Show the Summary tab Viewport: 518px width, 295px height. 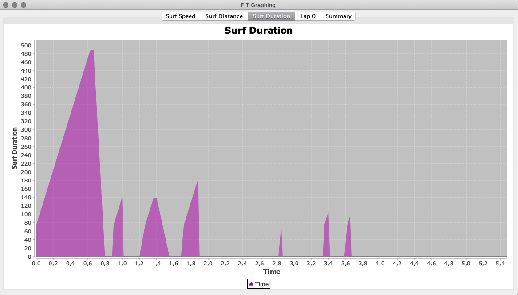[x=338, y=16]
